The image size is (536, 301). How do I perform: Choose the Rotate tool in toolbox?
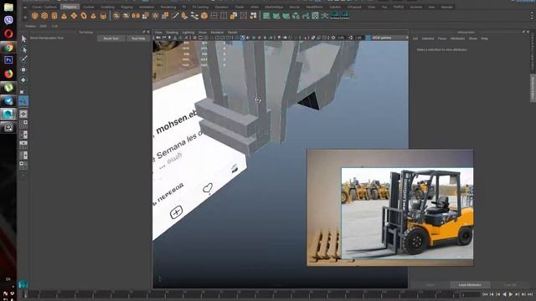pos(23,80)
